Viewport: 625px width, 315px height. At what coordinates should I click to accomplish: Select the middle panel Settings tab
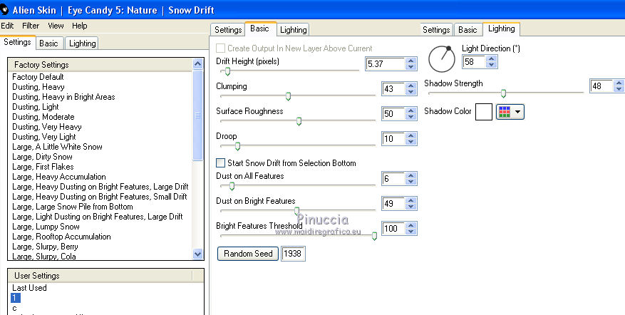tap(228, 29)
